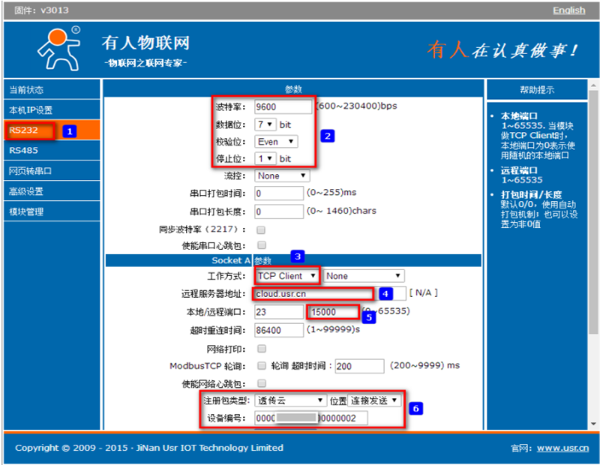Switch language via the English link
600x465 pixels.
point(568,10)
